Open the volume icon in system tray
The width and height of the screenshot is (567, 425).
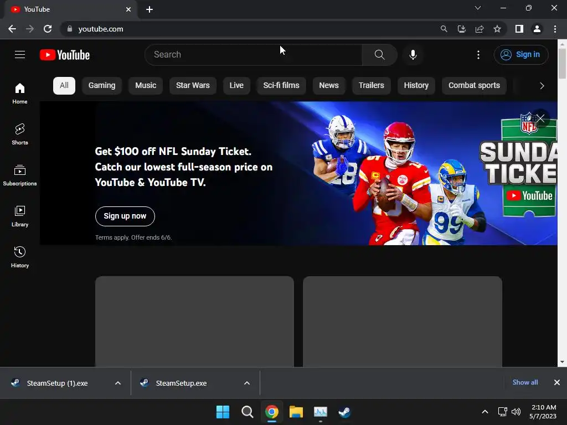[516, 412]
